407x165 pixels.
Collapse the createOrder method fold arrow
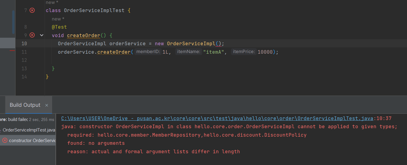pos(42,35)
